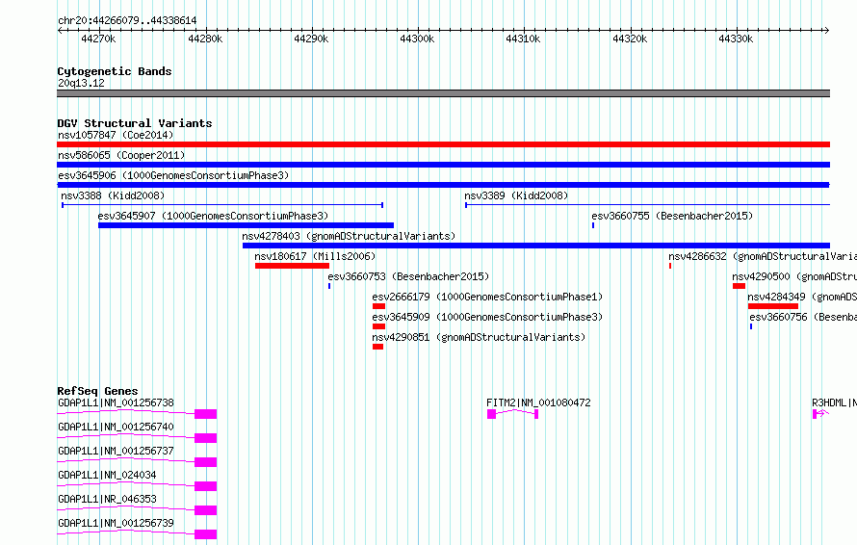
Task: Select the 20q13.12 cytogenetic band bar
Action: (x=443, y=93)
